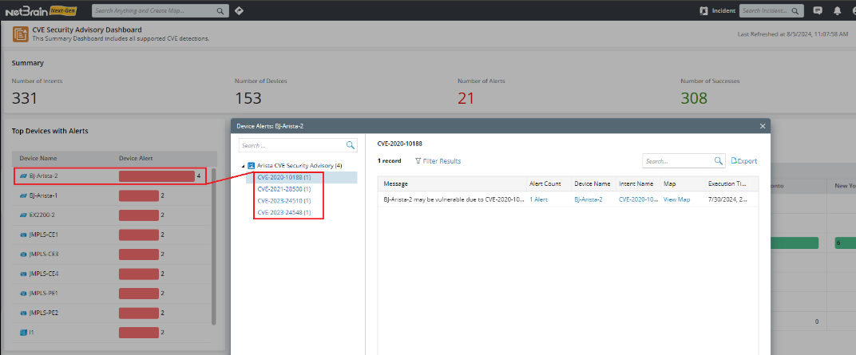Click the Device Name column header in records
This screenshot has width=856, height=355.
click(592, 183)
